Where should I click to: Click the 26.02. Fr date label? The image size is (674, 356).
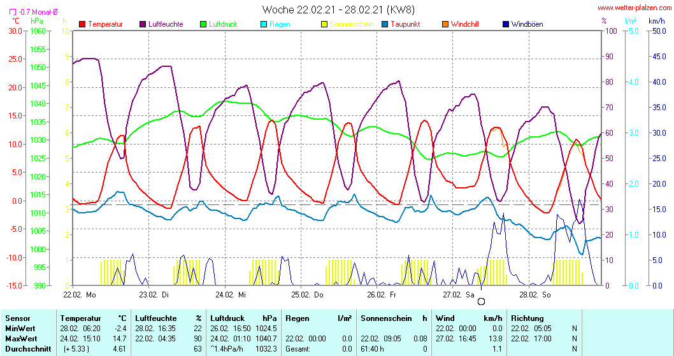click(x=382, y=295)
